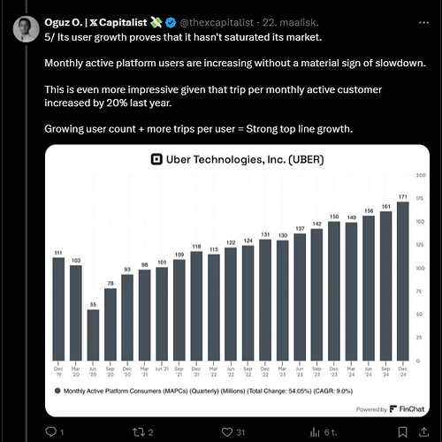Like the post with heart icon
This screenshot has height=442, width=442.
pyautogui.click(x=227, y=432)
